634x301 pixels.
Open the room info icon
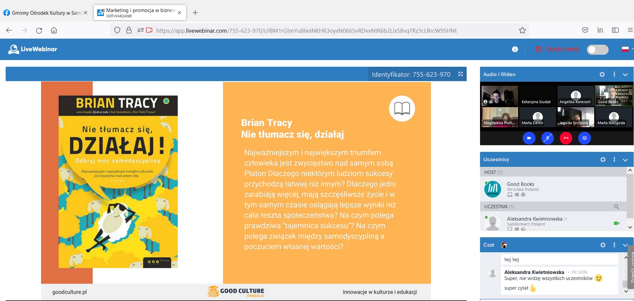pyautogui.click(x=515, y=49)
